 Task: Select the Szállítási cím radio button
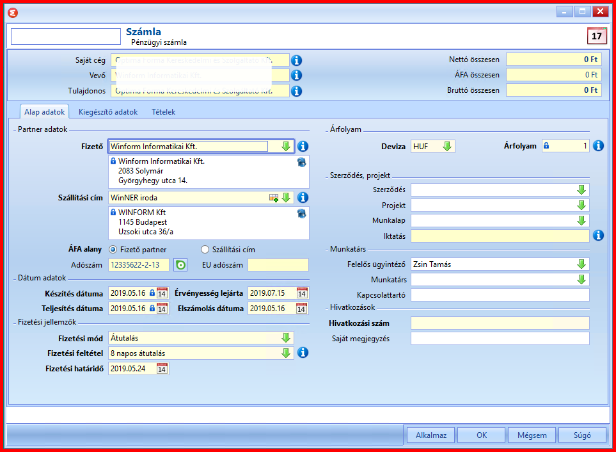point(205,250)
